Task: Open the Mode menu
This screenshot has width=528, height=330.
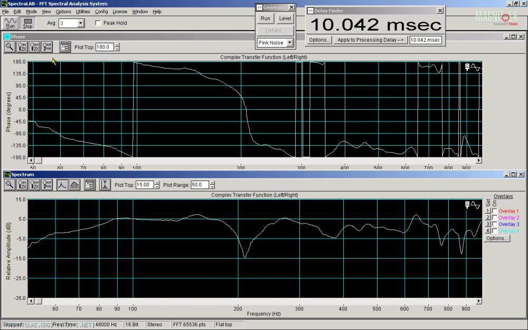Action: coord(31,12)
